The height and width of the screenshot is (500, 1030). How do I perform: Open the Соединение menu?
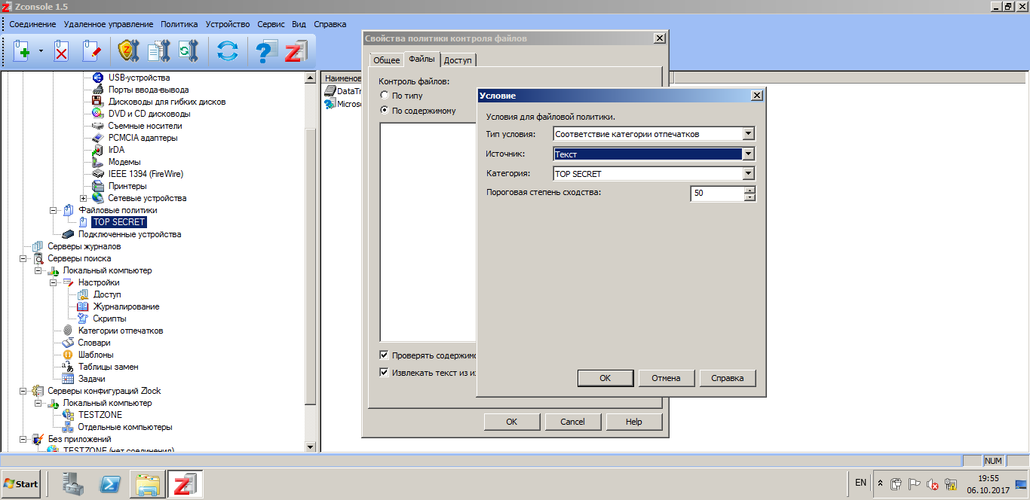click(x=33, y=25)
